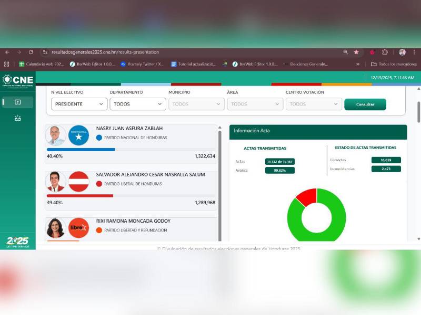Screen dimensions: 421x315
Task: Open the Chrome three-dot menu
Action: pyautogui.click(x=414, y=52)
